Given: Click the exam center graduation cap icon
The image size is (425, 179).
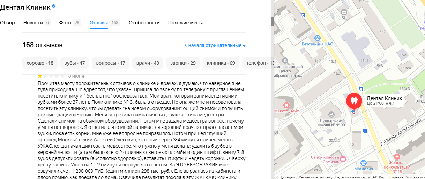Looking at the screenshot, I should click(285, 61).
